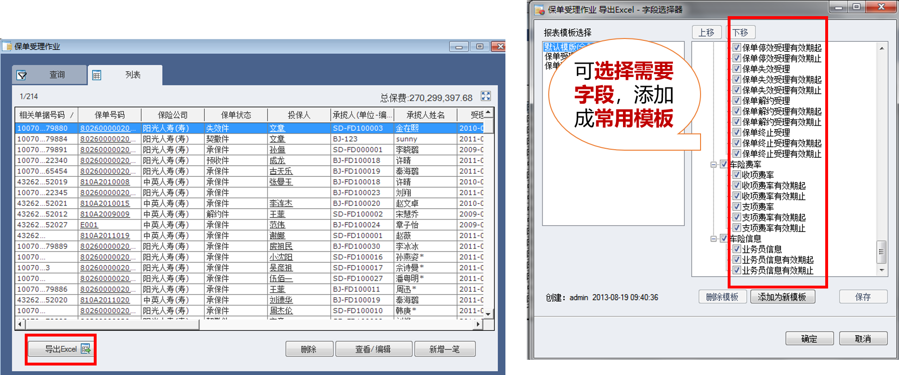Uncheck the 保单失效受理 checkbox
This screenshot has width=899, height=375.
coord(737,69)
